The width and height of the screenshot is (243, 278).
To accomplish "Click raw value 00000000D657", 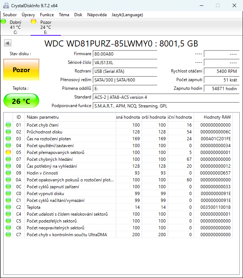I will (215, 173).
